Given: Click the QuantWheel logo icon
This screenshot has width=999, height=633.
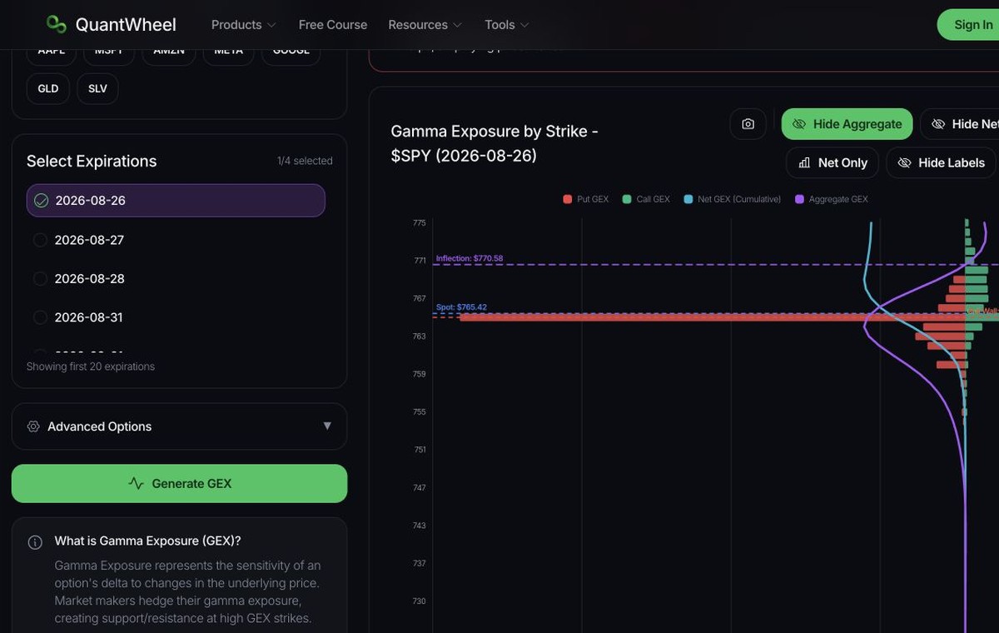Looking at the screenshot, I should pyautogui.click(x=57, y=24).
